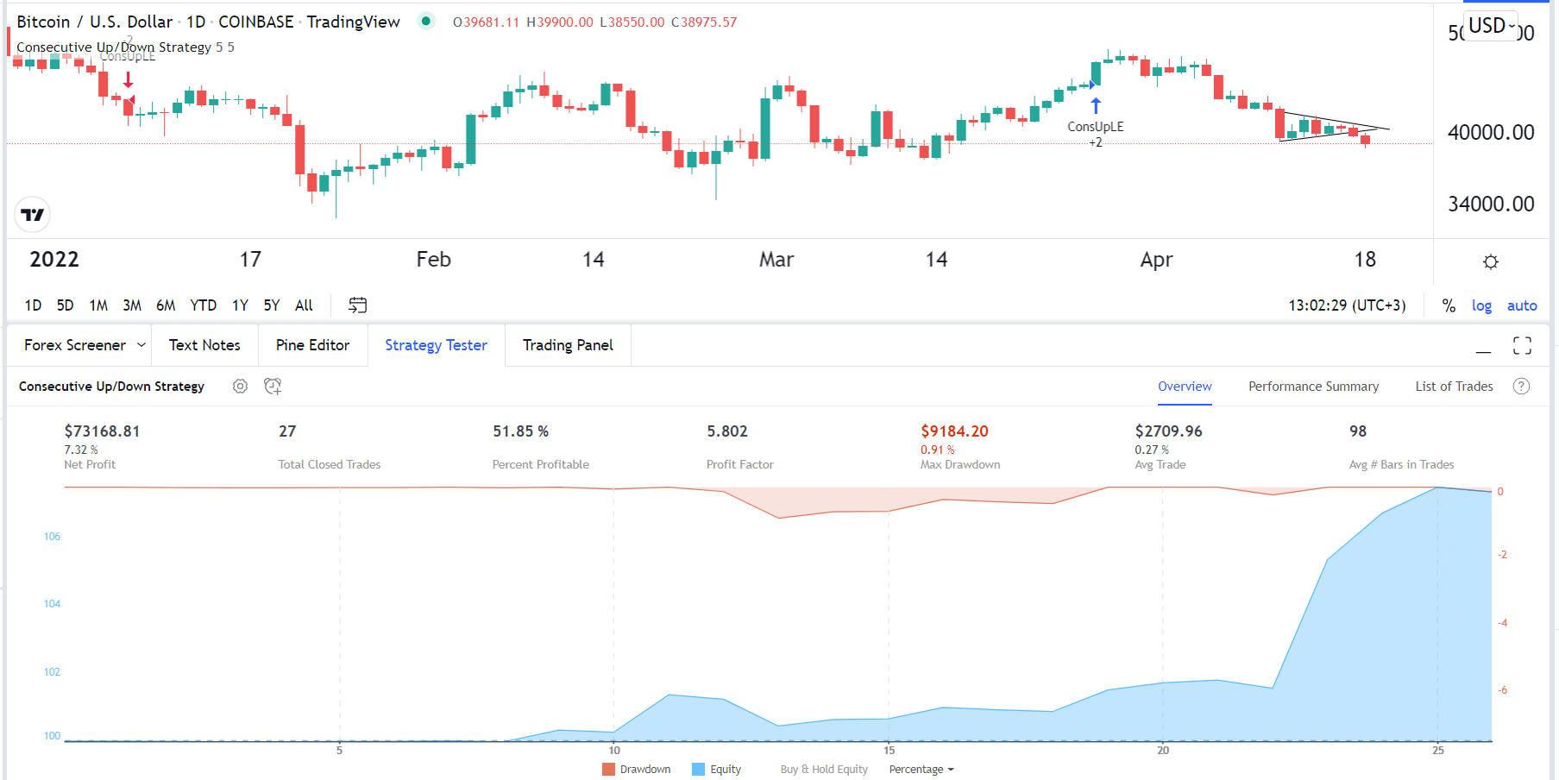Open List of Trades
1559x780 pixels.
point(1454,386)
